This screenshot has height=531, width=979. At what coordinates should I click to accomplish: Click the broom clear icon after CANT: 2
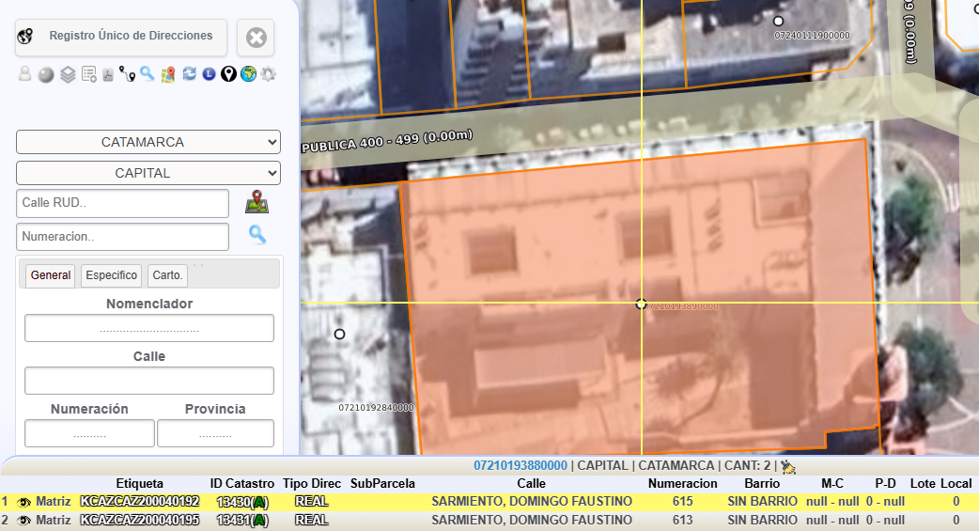[788, 466]
